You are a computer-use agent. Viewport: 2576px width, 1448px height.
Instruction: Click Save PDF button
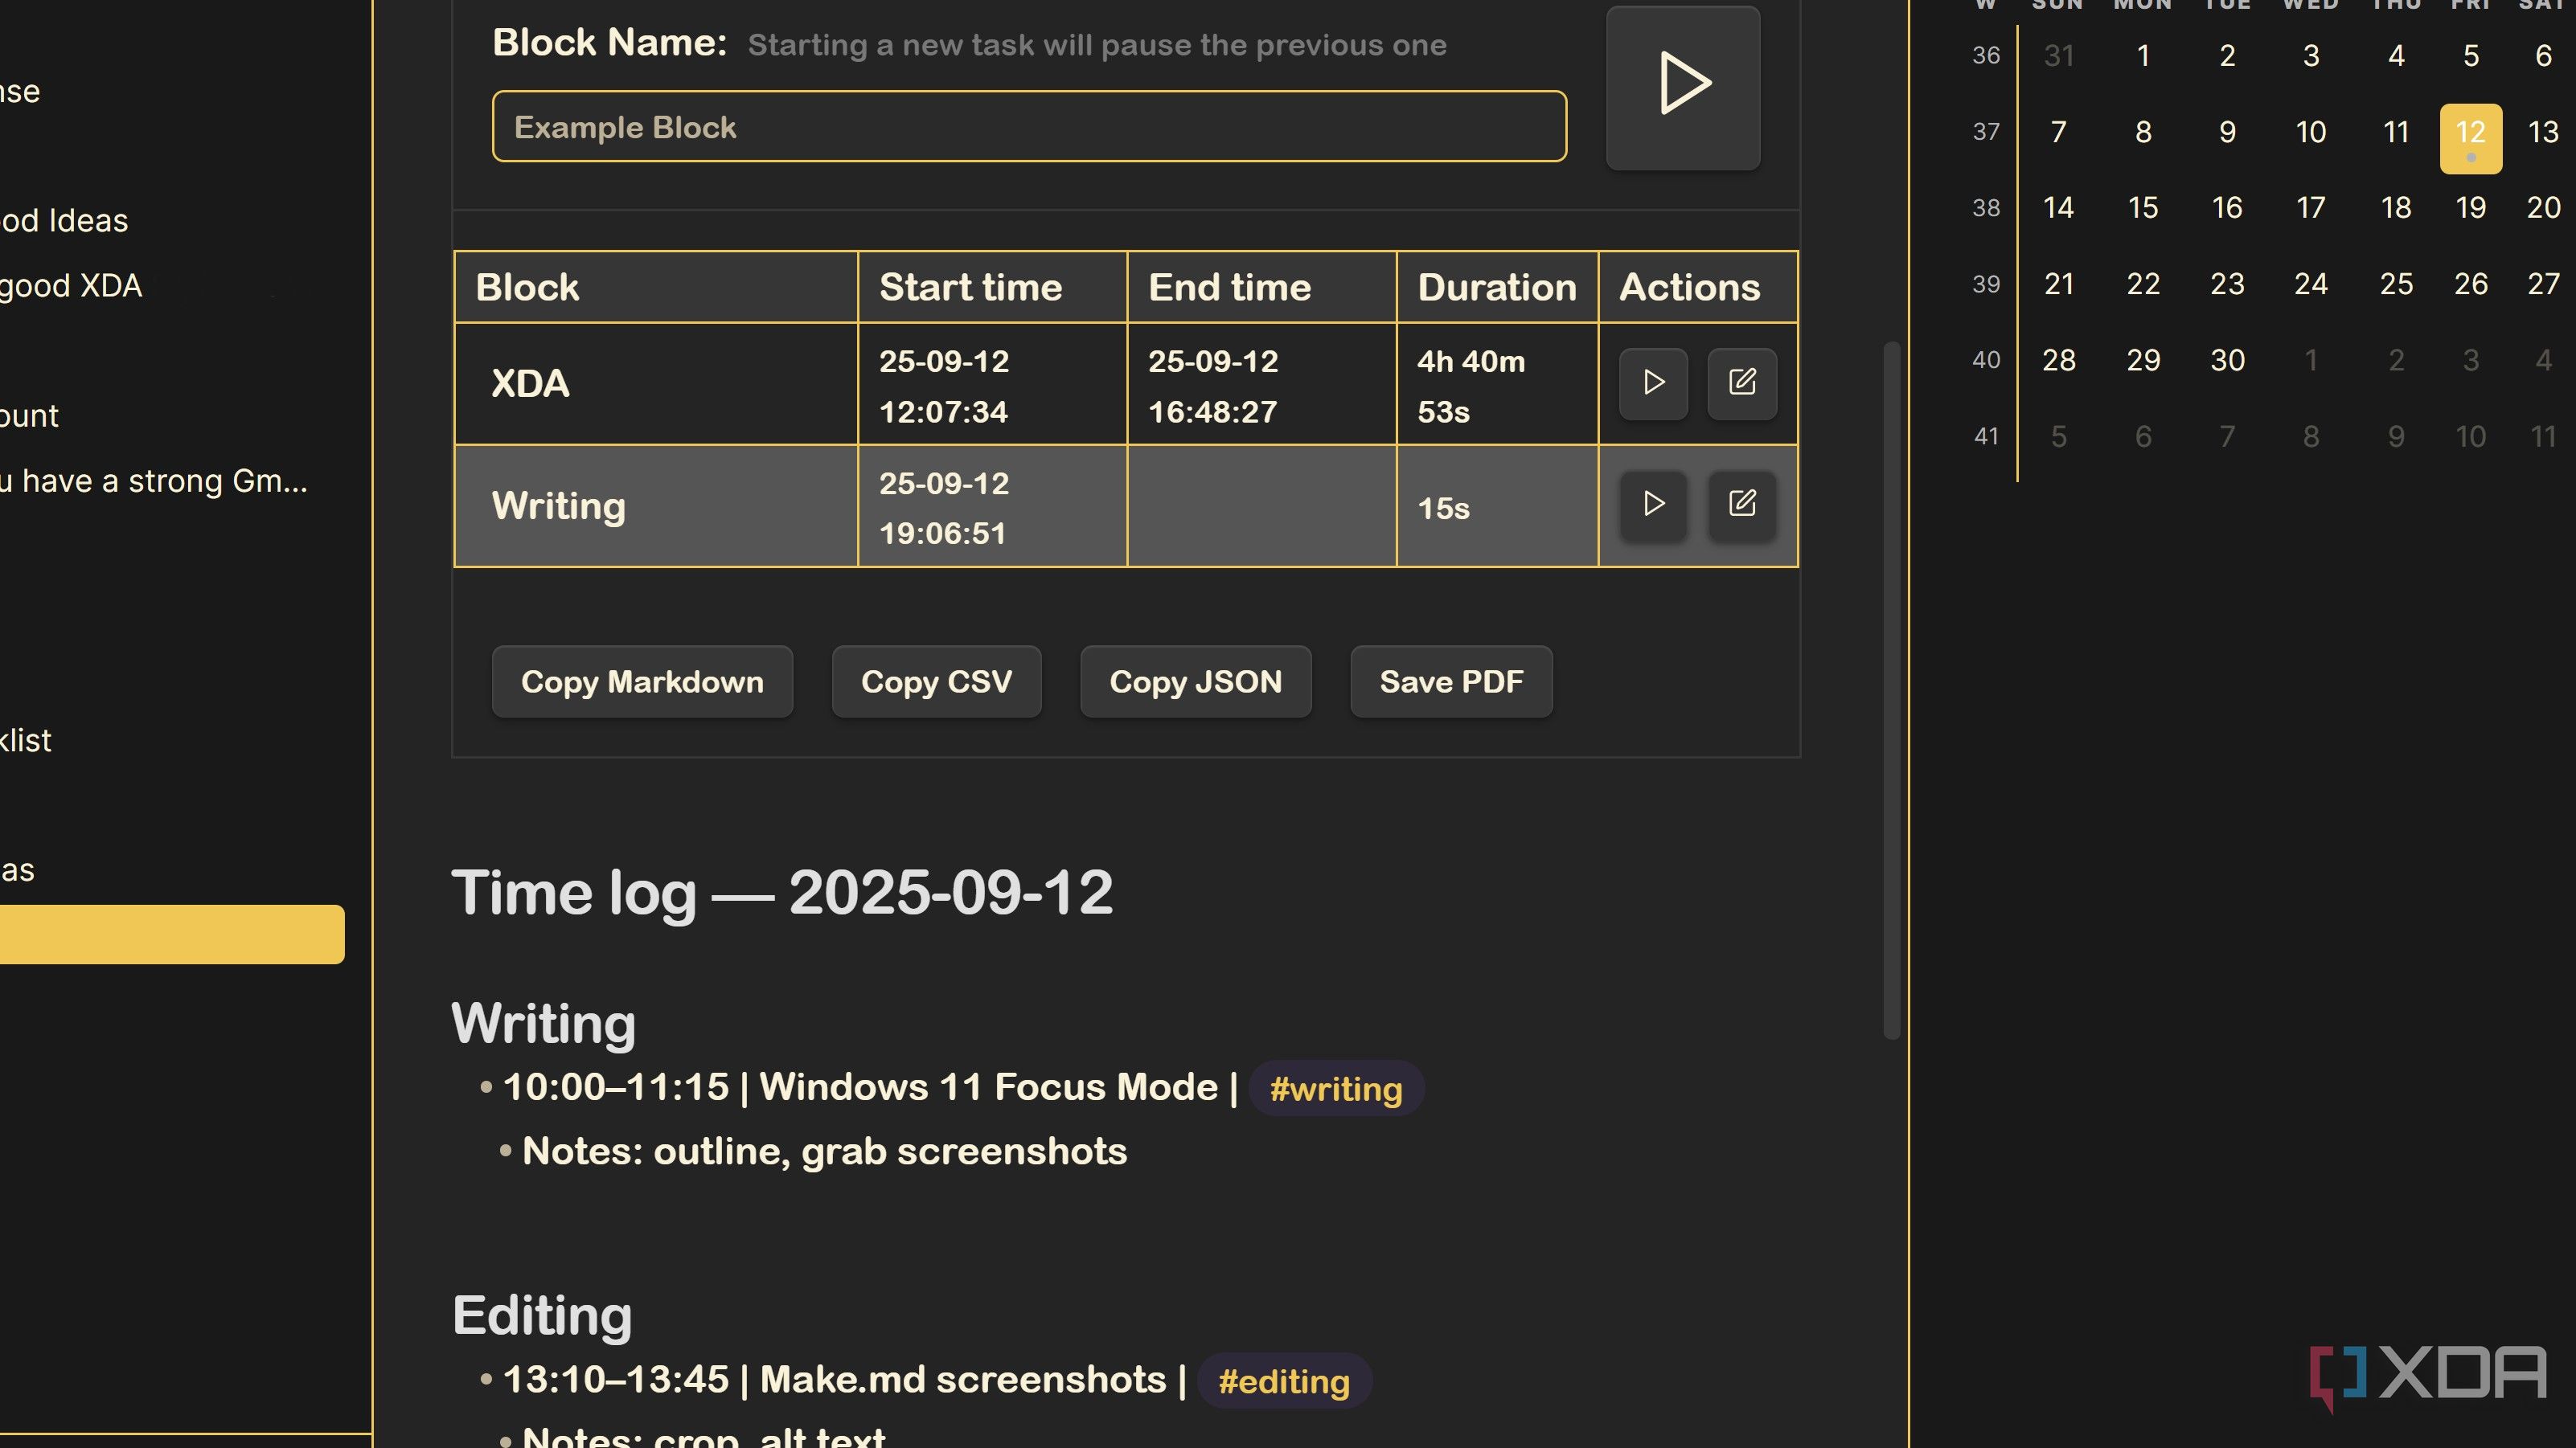pos(1451,681)
